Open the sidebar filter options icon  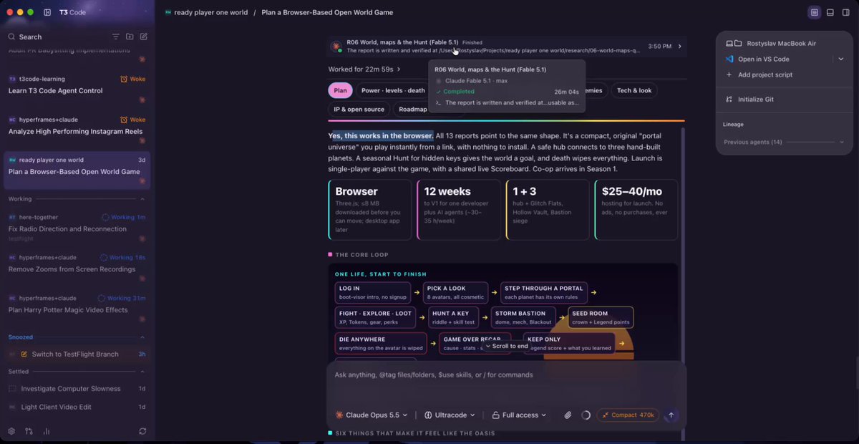(x=115, y=37)
